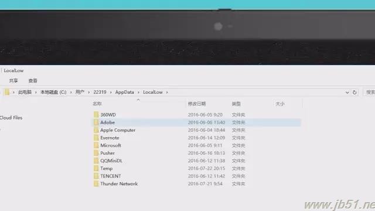Select the Pusher folder icon

click(x=96, y=153)
